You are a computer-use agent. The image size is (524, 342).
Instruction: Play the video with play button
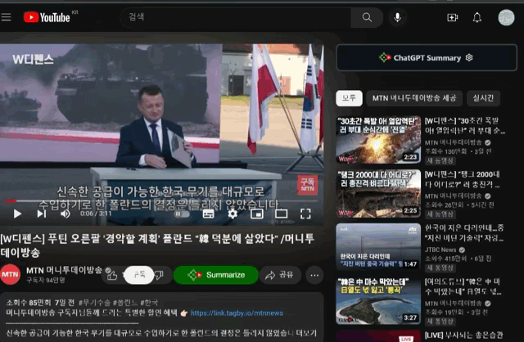tap(17, 214)
